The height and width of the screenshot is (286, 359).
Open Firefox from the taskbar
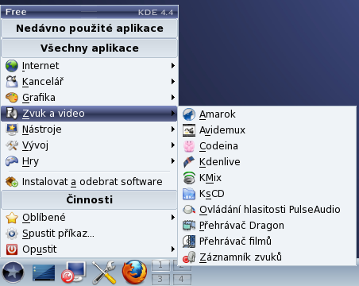click(x=134, y=272)
